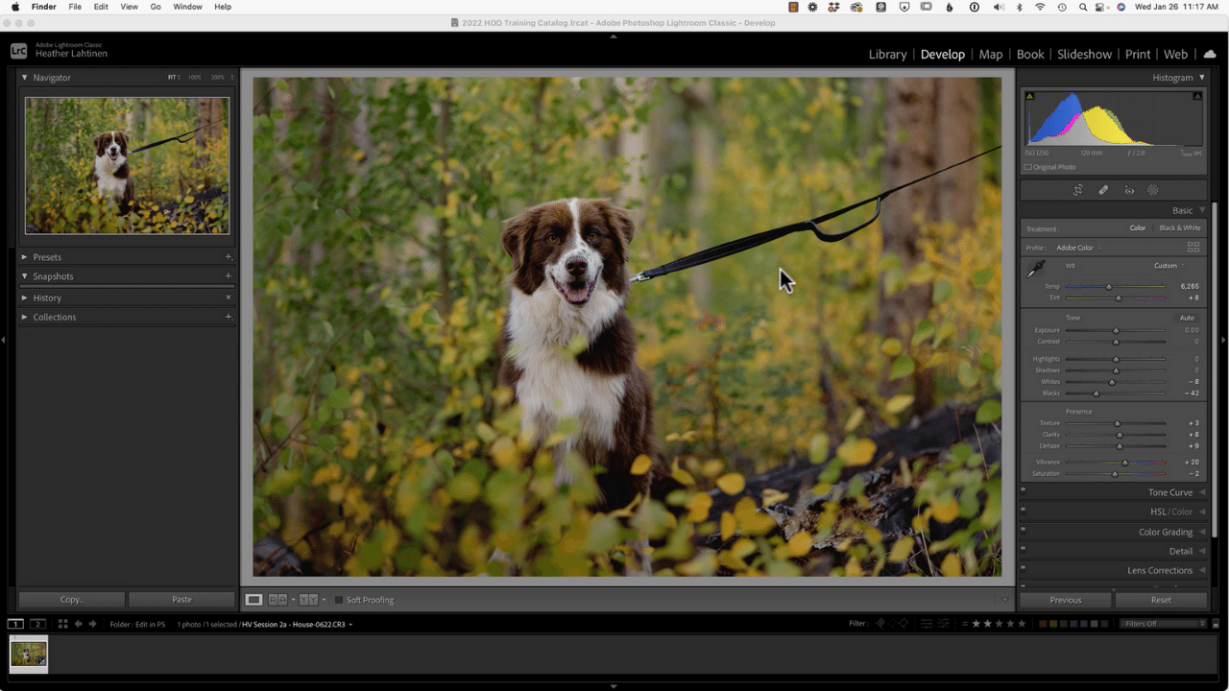Select the Spot Removal healing tool
The height and width of the screenshot is (691, 1229).
(1103, 190)
